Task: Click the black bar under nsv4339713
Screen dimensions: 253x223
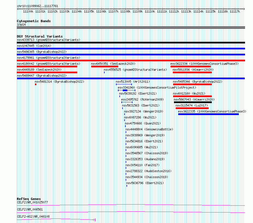Action: tap(131, 43)
